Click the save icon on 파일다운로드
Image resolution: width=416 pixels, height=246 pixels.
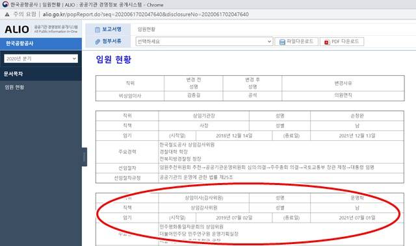click(282, 42)
